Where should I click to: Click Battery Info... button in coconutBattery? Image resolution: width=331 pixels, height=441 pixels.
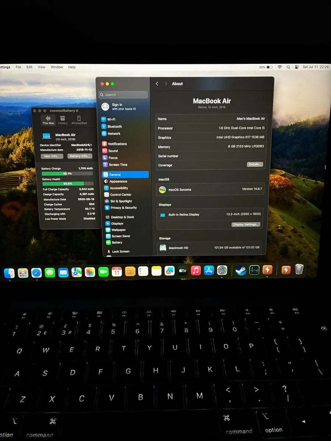coord(80,156)
